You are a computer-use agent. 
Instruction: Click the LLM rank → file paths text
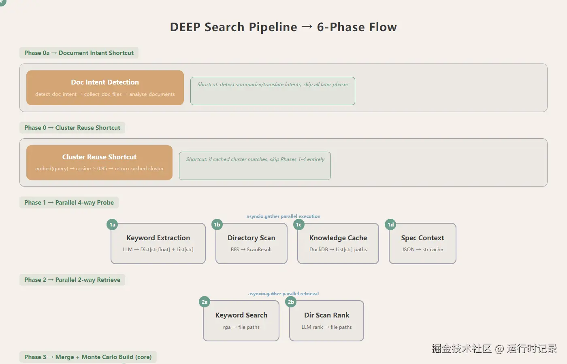pos(326,327)
